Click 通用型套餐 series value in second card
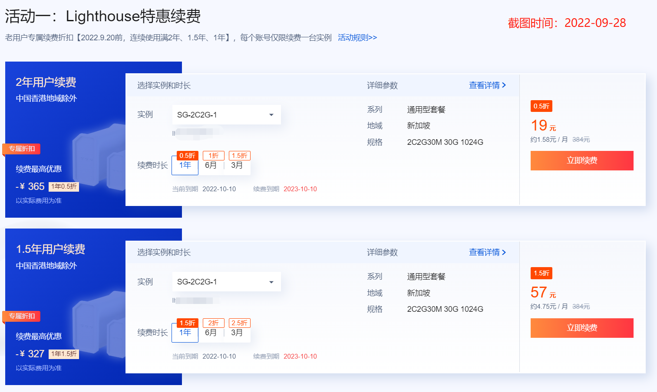 pos(426,277)
